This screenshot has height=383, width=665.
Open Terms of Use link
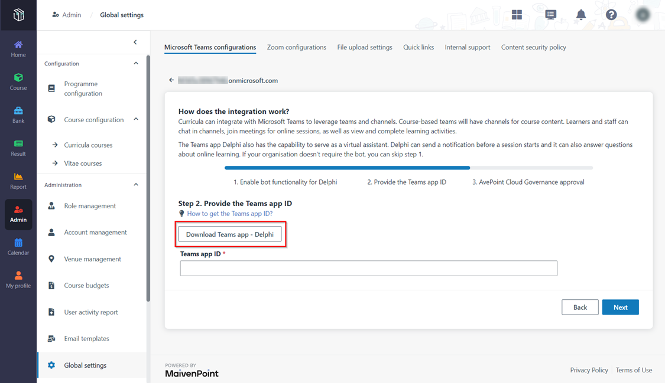click(x=634, y=370)
